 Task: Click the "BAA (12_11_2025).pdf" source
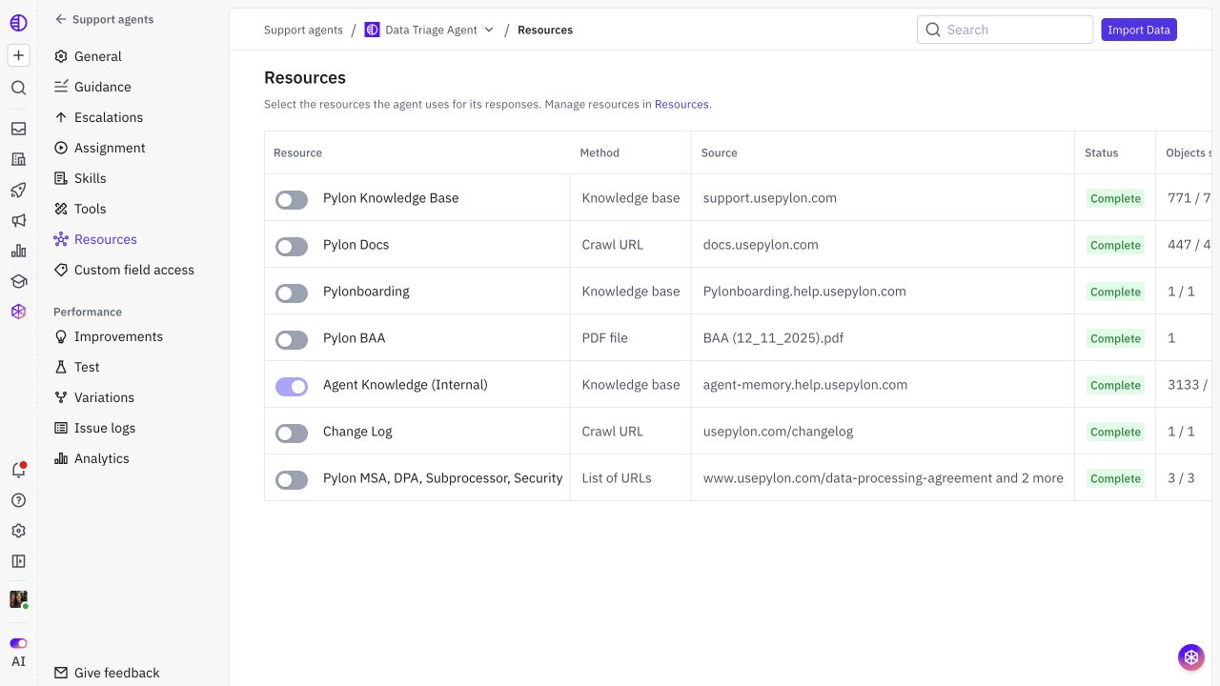773,338
